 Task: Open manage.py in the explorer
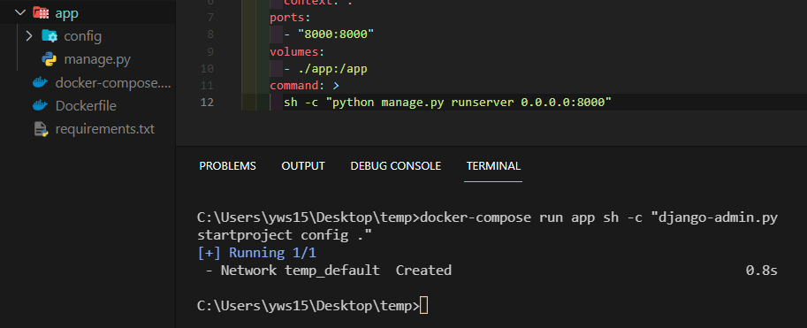[x=96, y=60]
